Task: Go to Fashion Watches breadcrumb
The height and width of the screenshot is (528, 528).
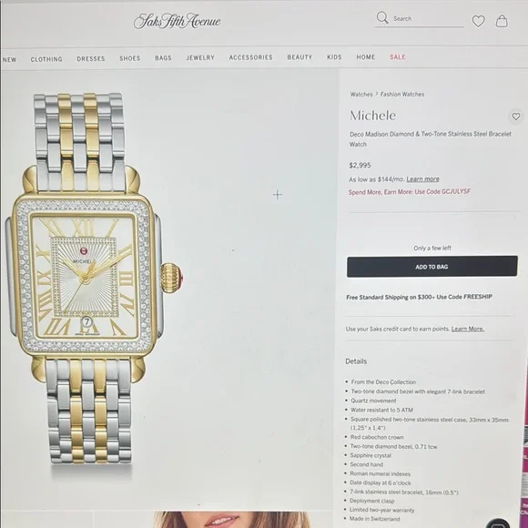Action: point(402,95)
